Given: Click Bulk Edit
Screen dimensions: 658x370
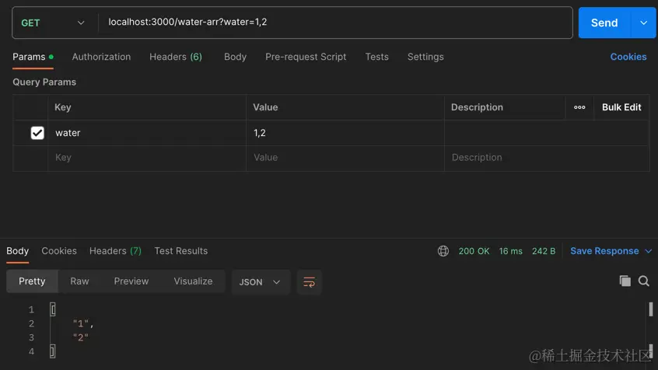Looking at the screenshot, I should [621, 107].
